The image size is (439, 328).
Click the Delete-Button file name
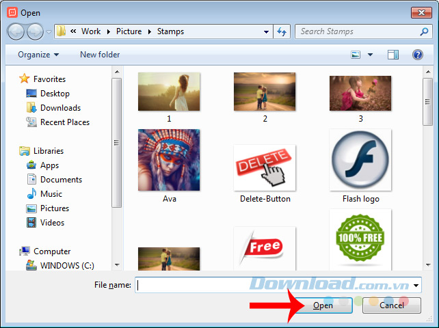(265, 199)
